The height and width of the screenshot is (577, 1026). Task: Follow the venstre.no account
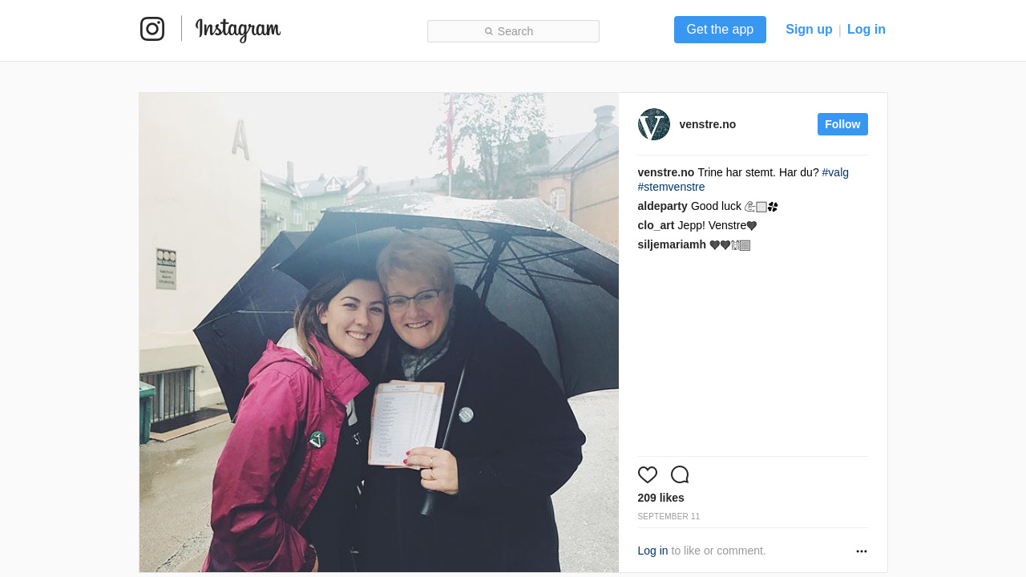tap(842, 124)
